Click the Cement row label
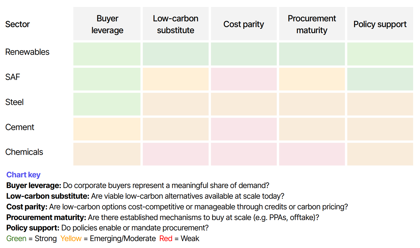 click(x=20, y=127)
